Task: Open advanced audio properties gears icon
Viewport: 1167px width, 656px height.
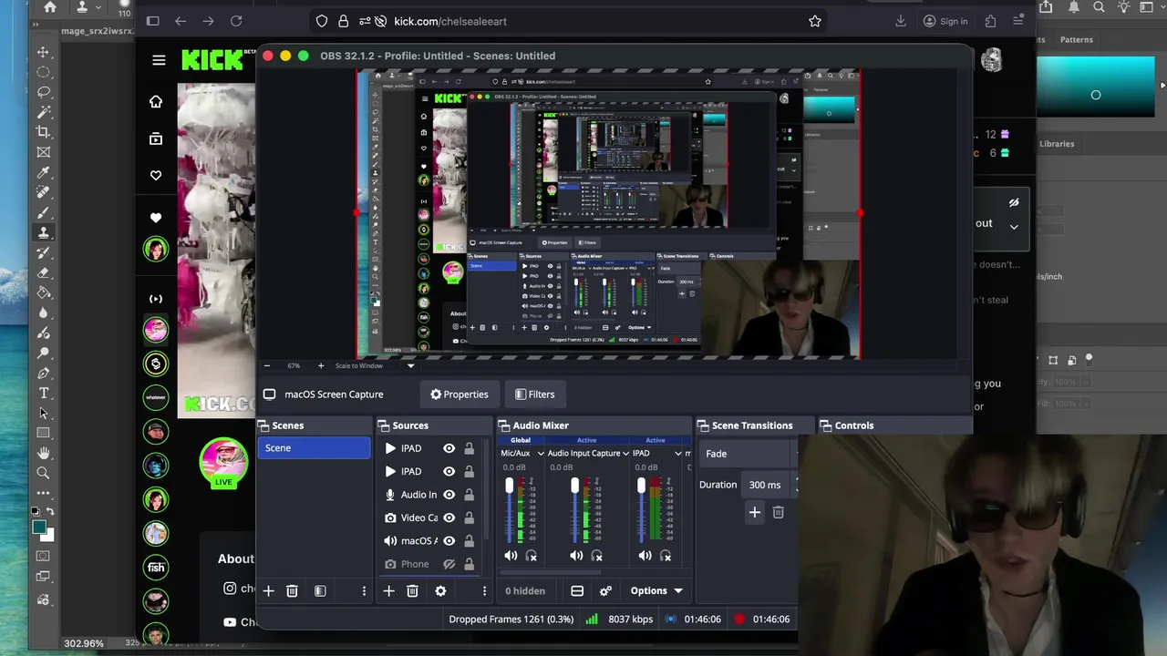Action: [x=605, y=591]
